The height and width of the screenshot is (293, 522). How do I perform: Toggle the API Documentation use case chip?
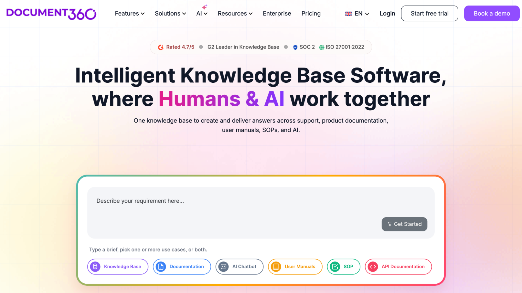pos(398,267)
